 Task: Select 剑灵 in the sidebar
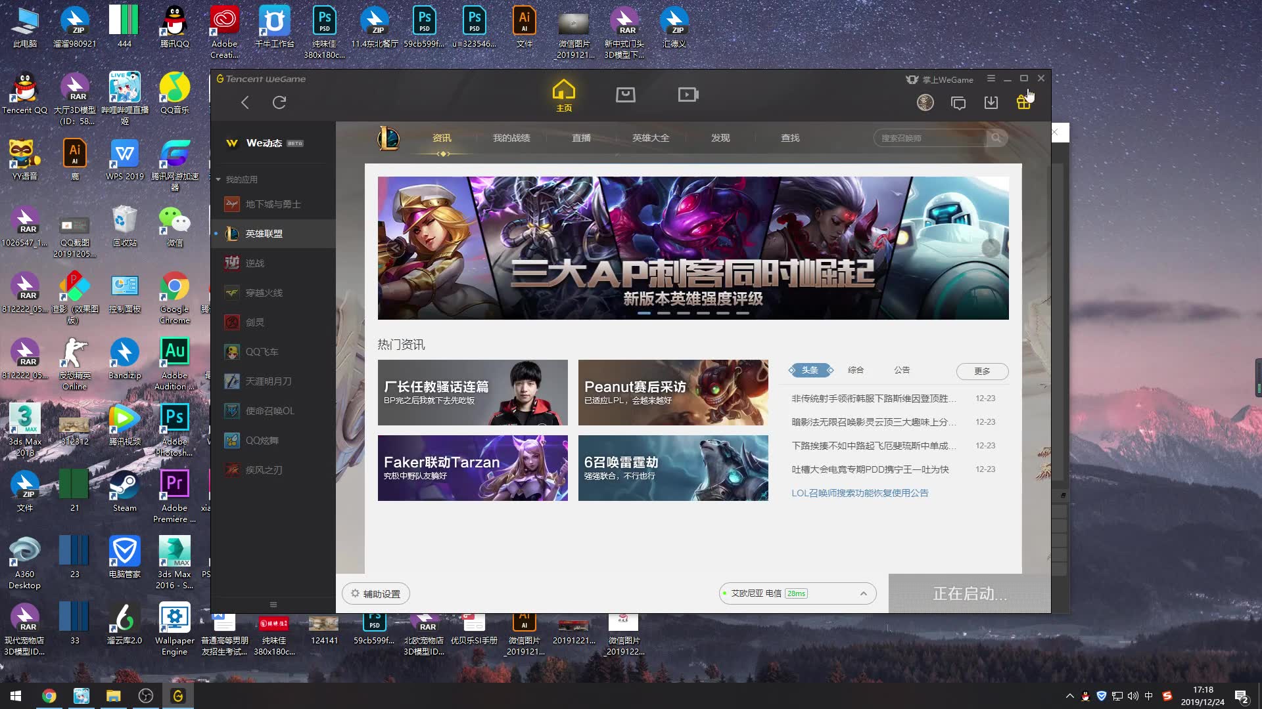[273, 322]
